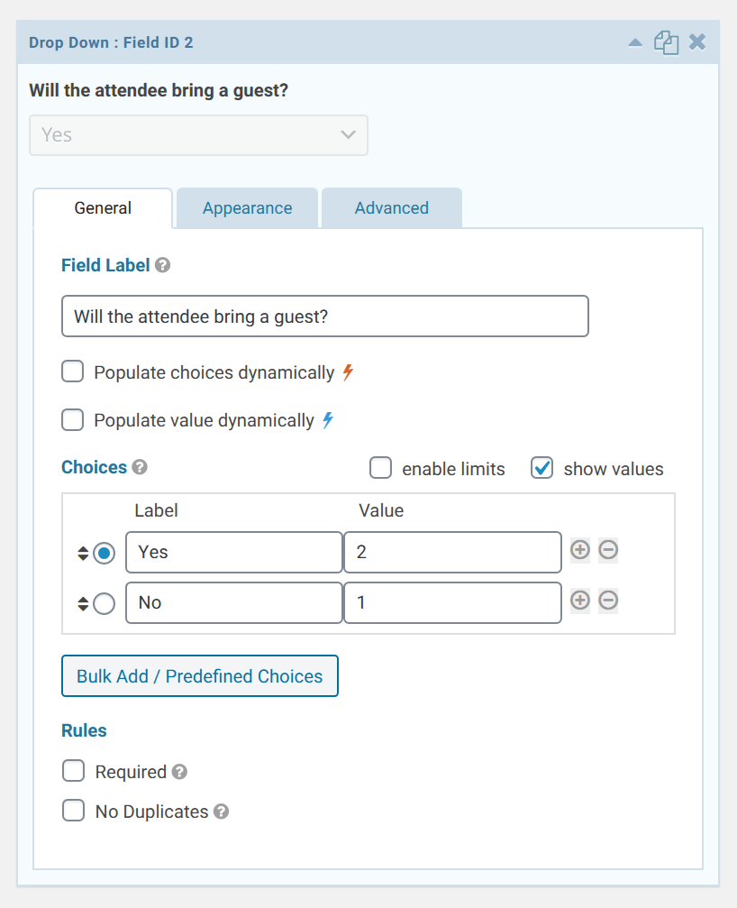The image size is (737, 908).
Task: Click the reorder handle beside Yes
Action: 82,552
